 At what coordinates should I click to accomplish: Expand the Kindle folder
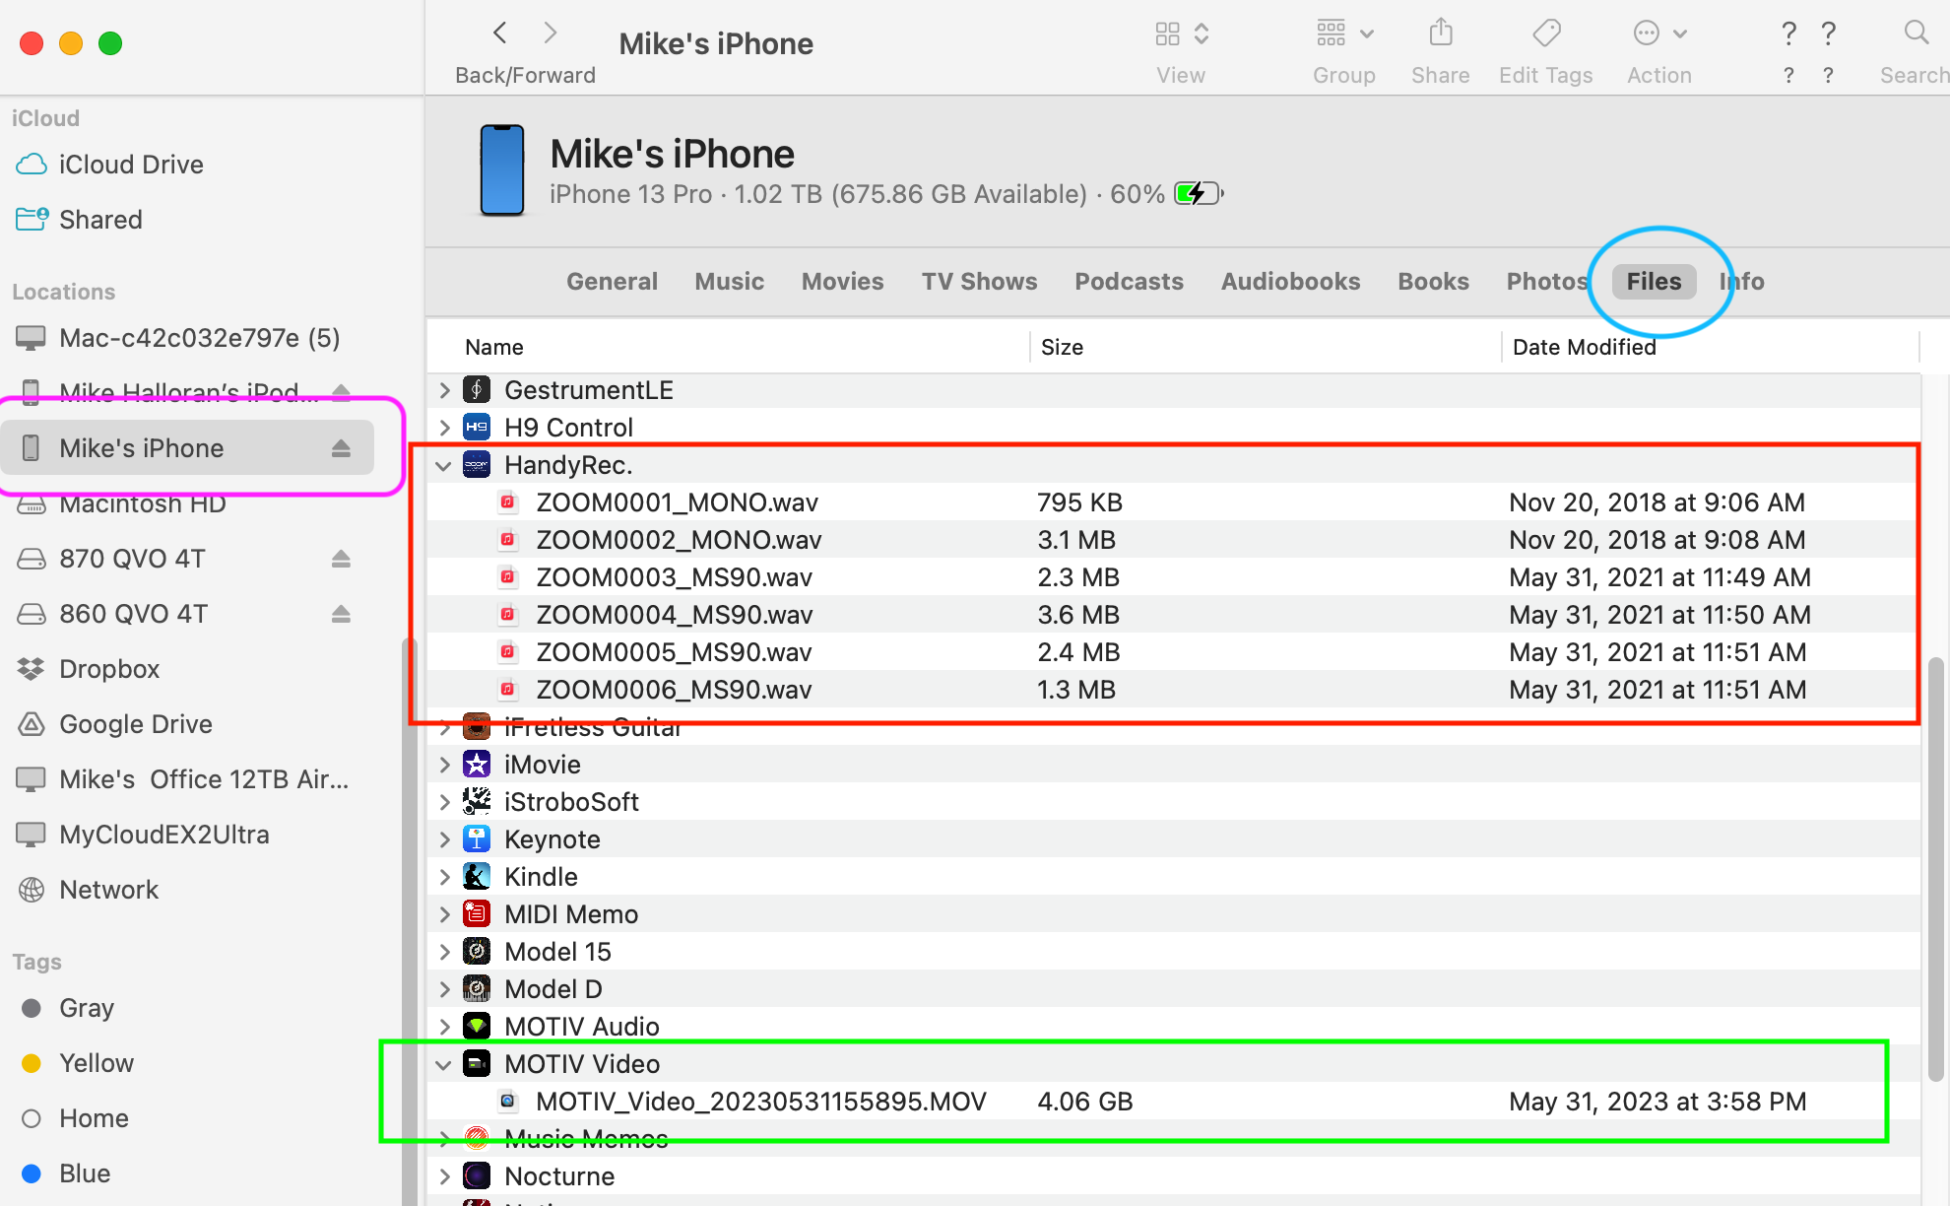click(445, 877)
